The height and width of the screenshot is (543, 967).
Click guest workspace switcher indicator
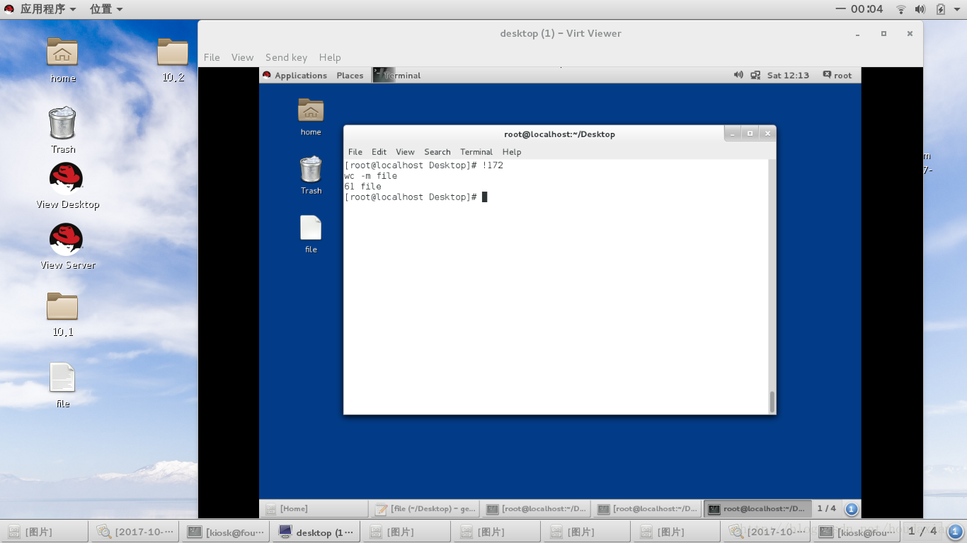[x=852, y=508]
